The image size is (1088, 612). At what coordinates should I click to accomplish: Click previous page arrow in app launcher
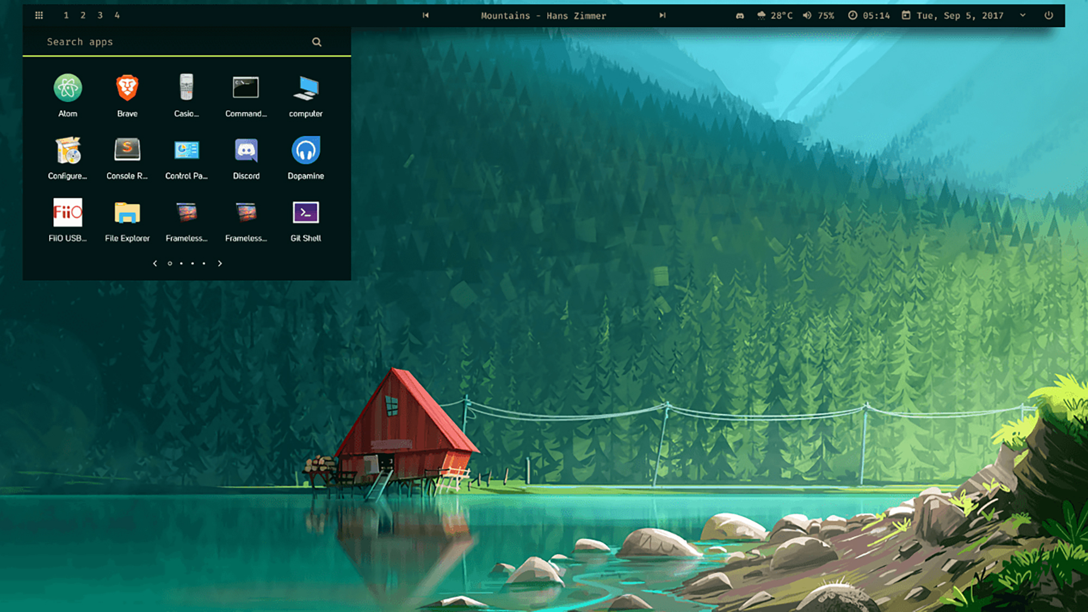point(154,263)
